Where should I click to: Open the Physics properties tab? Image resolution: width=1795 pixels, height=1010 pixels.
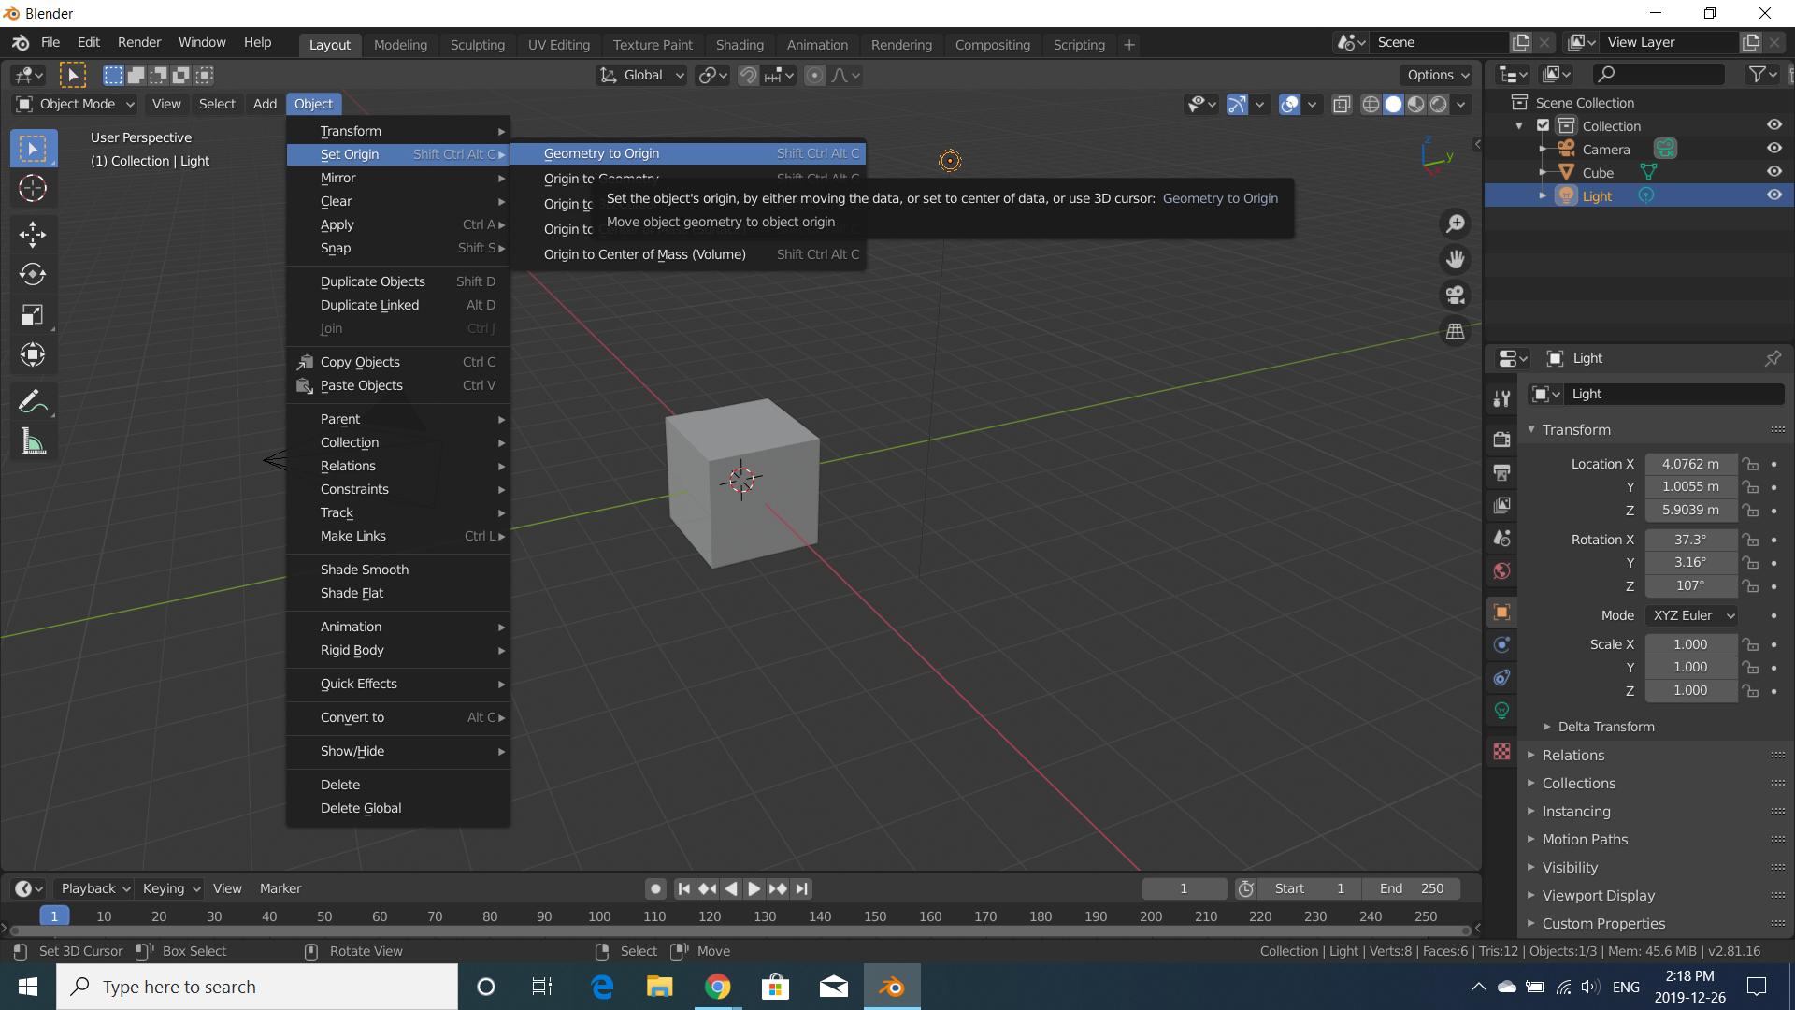click(1501, 644)
